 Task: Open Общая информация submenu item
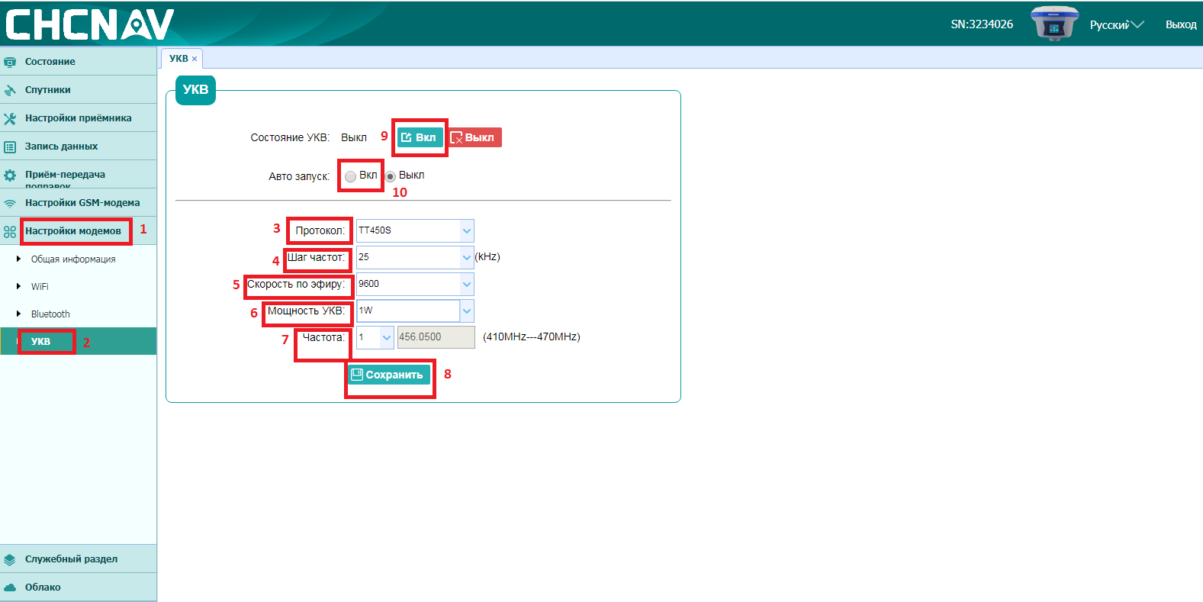(x=79, y=259)
